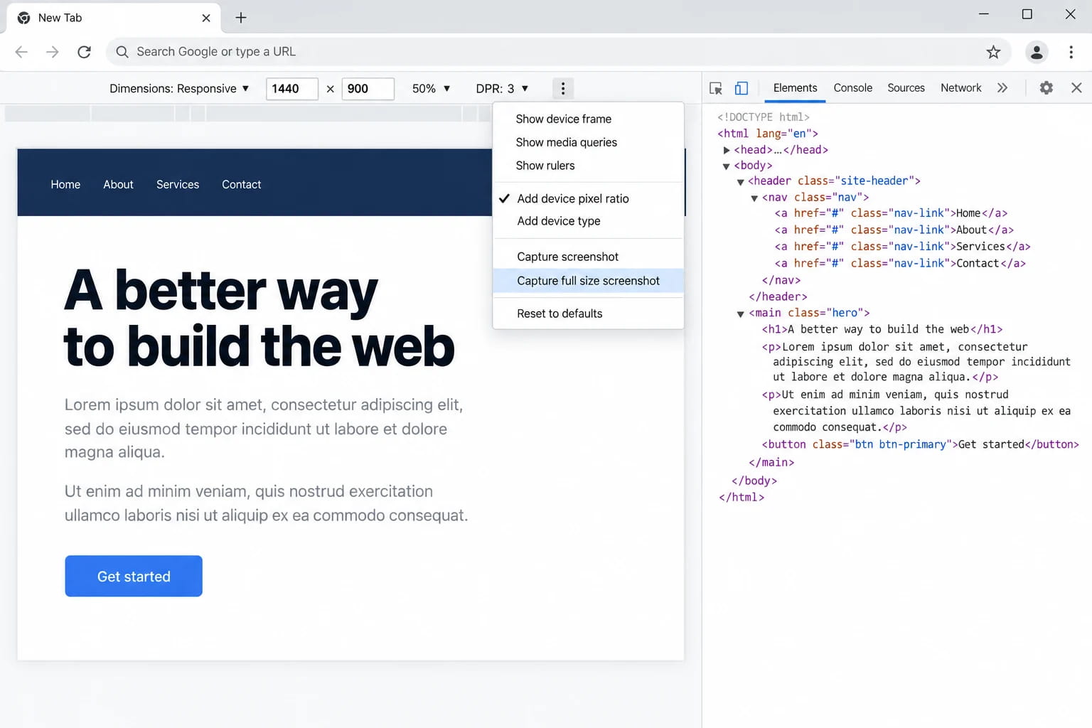The image size is (1092, 728).
Task: Select Show media queries
Action: pyautogui.click(x=588, y=142)
